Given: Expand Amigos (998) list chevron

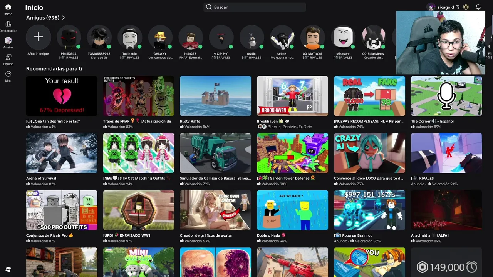Looking at the screenshot, I should pos(63,18).
